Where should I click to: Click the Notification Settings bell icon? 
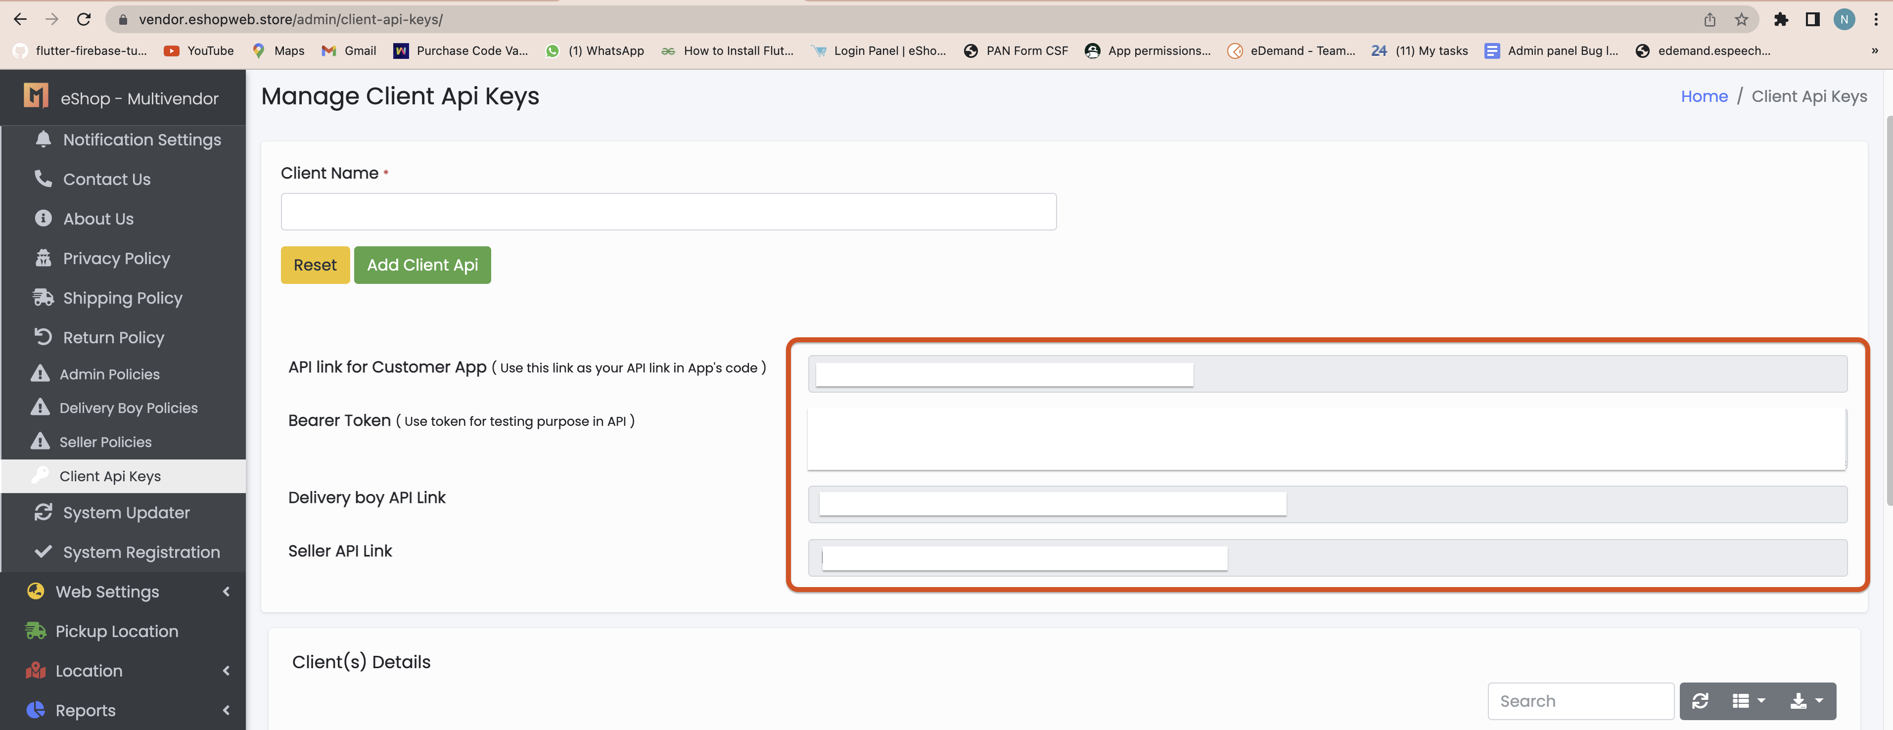tap(44, 139)
